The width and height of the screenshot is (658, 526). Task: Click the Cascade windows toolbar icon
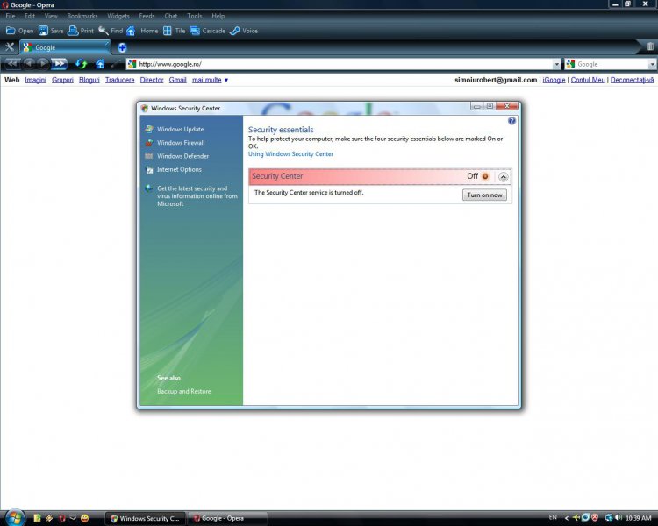click(195, 31)
